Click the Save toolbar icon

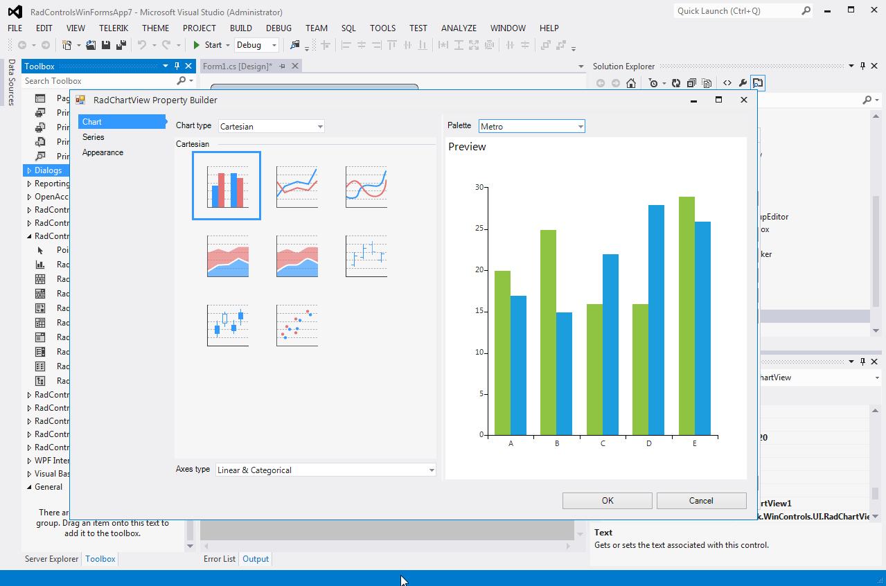point(106,45)
